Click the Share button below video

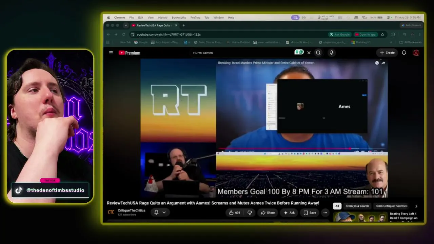(x=268, y=213)
